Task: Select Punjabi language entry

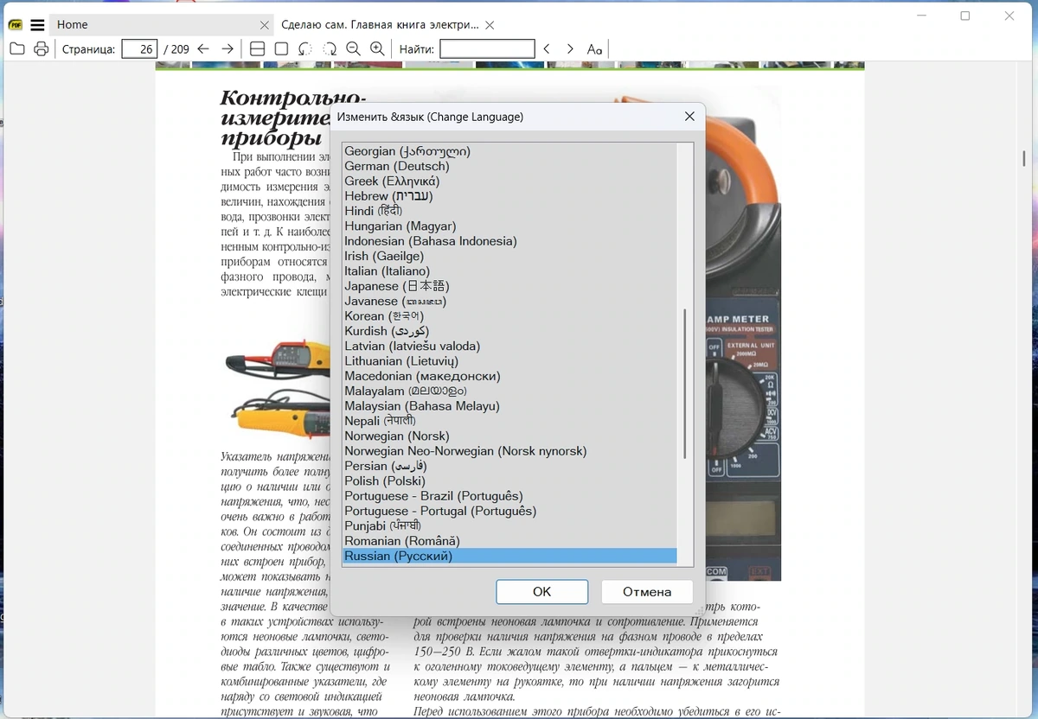Action: pyautogui.click(x=509, y=525)
